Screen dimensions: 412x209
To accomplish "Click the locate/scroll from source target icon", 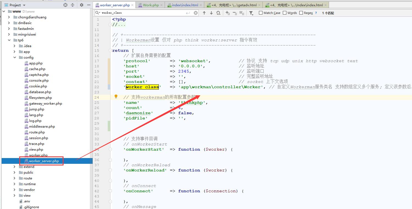I will point(65,5).
